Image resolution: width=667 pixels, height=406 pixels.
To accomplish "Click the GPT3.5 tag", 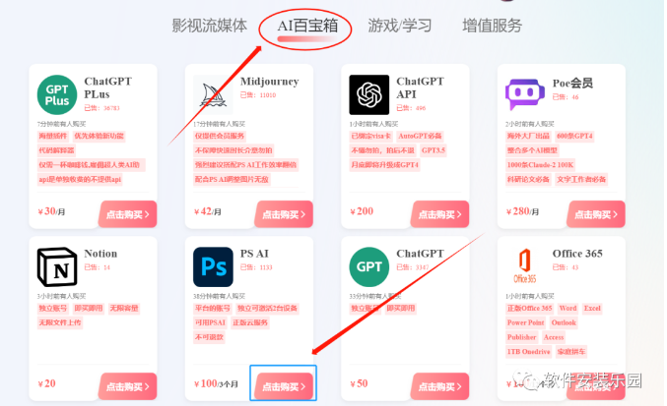I will coord(434,150).
